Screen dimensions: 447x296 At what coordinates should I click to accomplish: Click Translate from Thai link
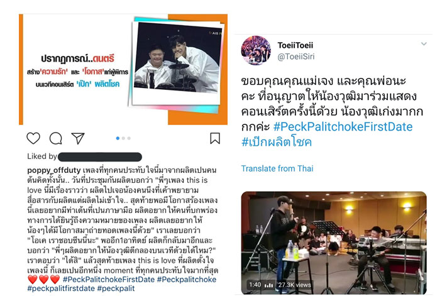point(277,168)
